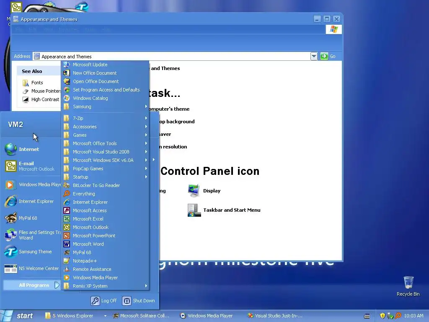Launch Windows Catalog

click(x=105, y=98)
